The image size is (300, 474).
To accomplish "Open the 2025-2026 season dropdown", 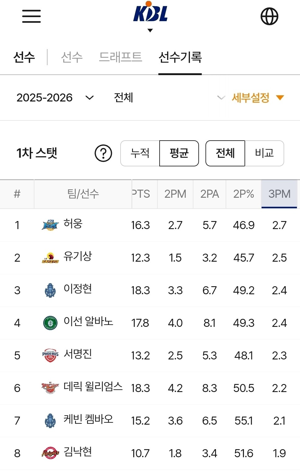I will tap(55, 98).
